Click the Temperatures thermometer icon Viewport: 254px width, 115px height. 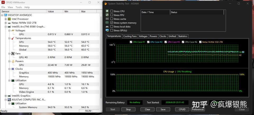[13, 38]
